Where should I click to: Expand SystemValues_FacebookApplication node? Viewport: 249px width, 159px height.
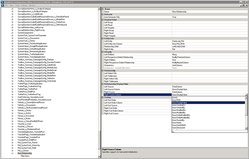point(12,44)
